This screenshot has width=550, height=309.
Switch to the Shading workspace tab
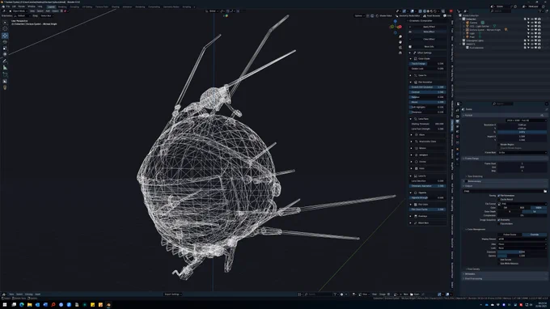(116, 6)
